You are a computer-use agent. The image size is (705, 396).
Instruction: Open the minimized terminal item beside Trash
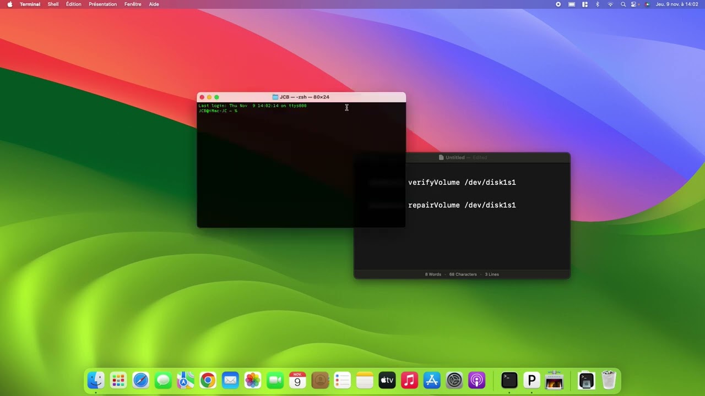tap(587, 380)
